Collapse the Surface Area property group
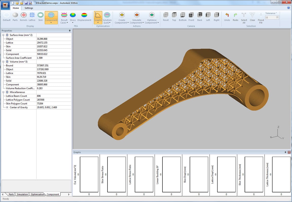The height and width of the screenshot is (202, 292). 3,35
